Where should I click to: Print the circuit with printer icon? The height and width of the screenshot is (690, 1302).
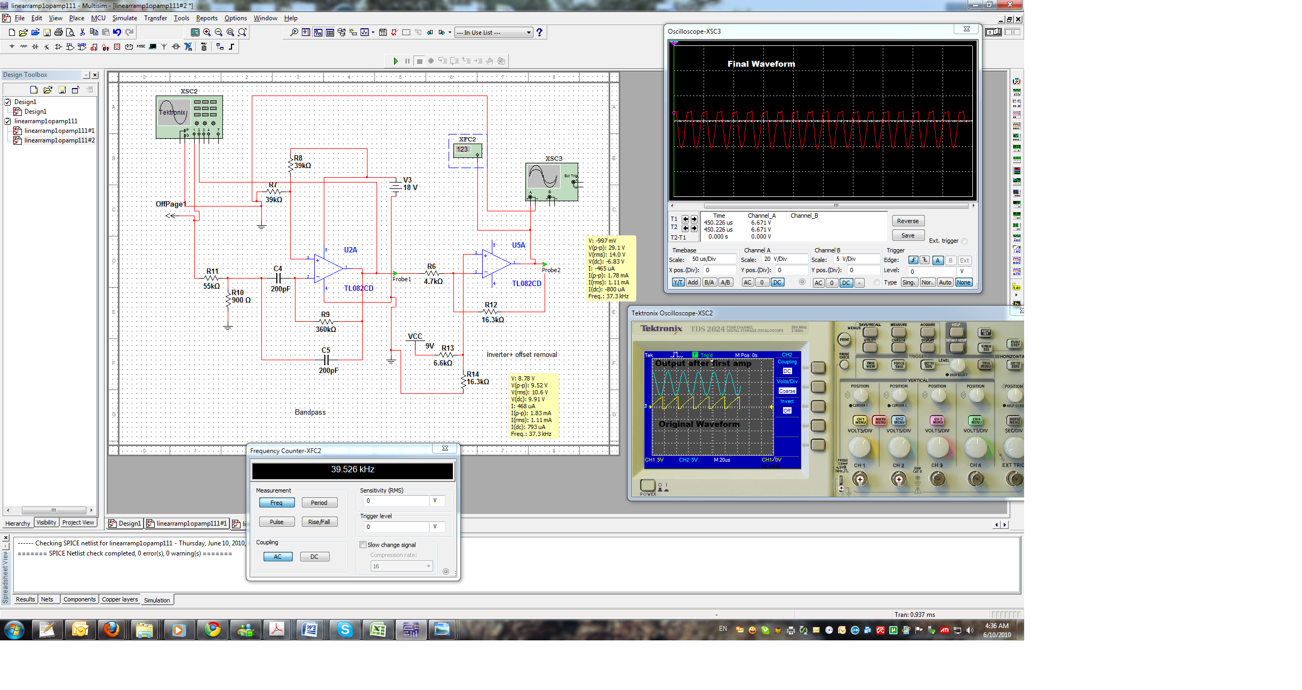[x=59, y=33]
